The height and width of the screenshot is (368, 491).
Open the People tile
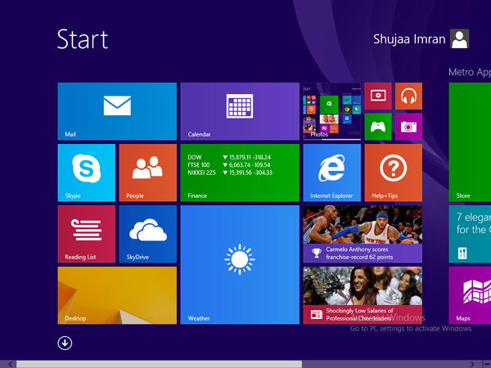148,173
